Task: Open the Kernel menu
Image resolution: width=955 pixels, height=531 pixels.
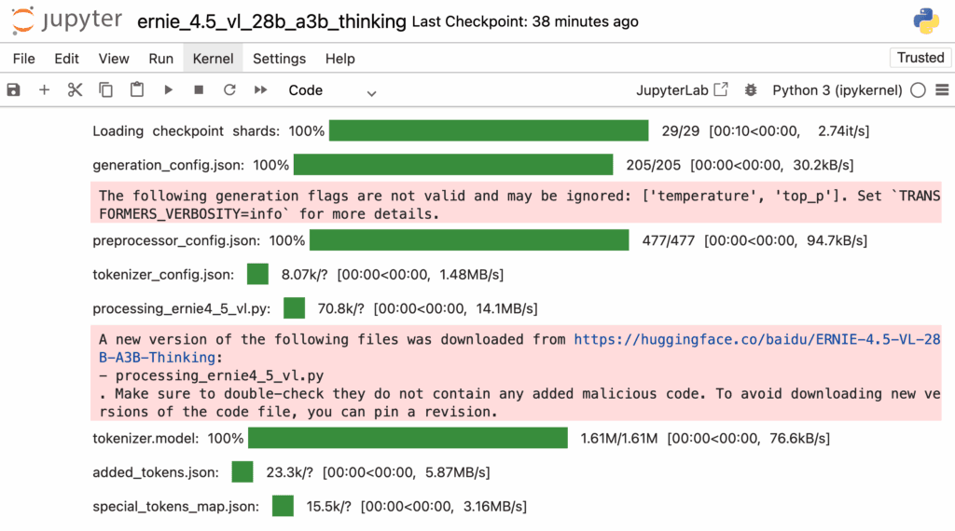Action: coord(213,59)
